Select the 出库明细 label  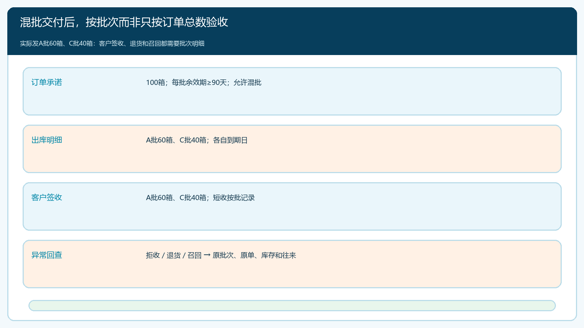pos(47,140)
